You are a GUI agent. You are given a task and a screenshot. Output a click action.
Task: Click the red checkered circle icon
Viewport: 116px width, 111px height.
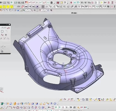(x=22, y=7)
